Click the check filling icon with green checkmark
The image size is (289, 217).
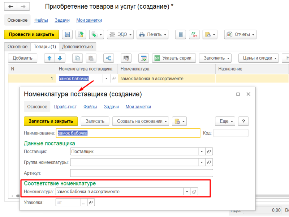[x=143, y=58]
